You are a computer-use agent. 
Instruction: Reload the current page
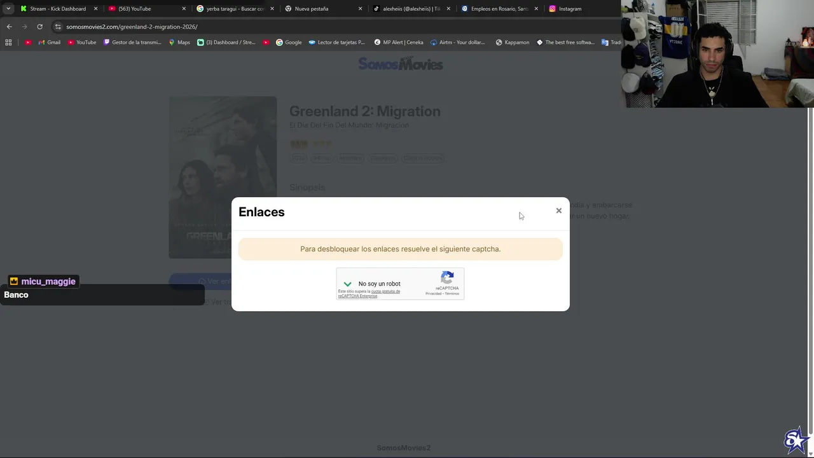39,27
